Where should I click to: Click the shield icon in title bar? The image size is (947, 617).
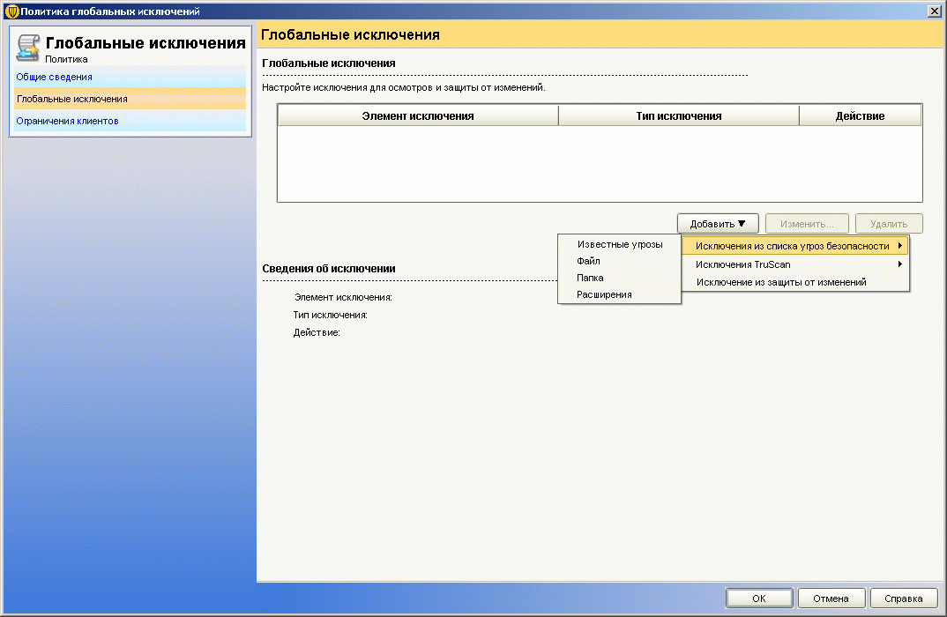pos(11,11)
